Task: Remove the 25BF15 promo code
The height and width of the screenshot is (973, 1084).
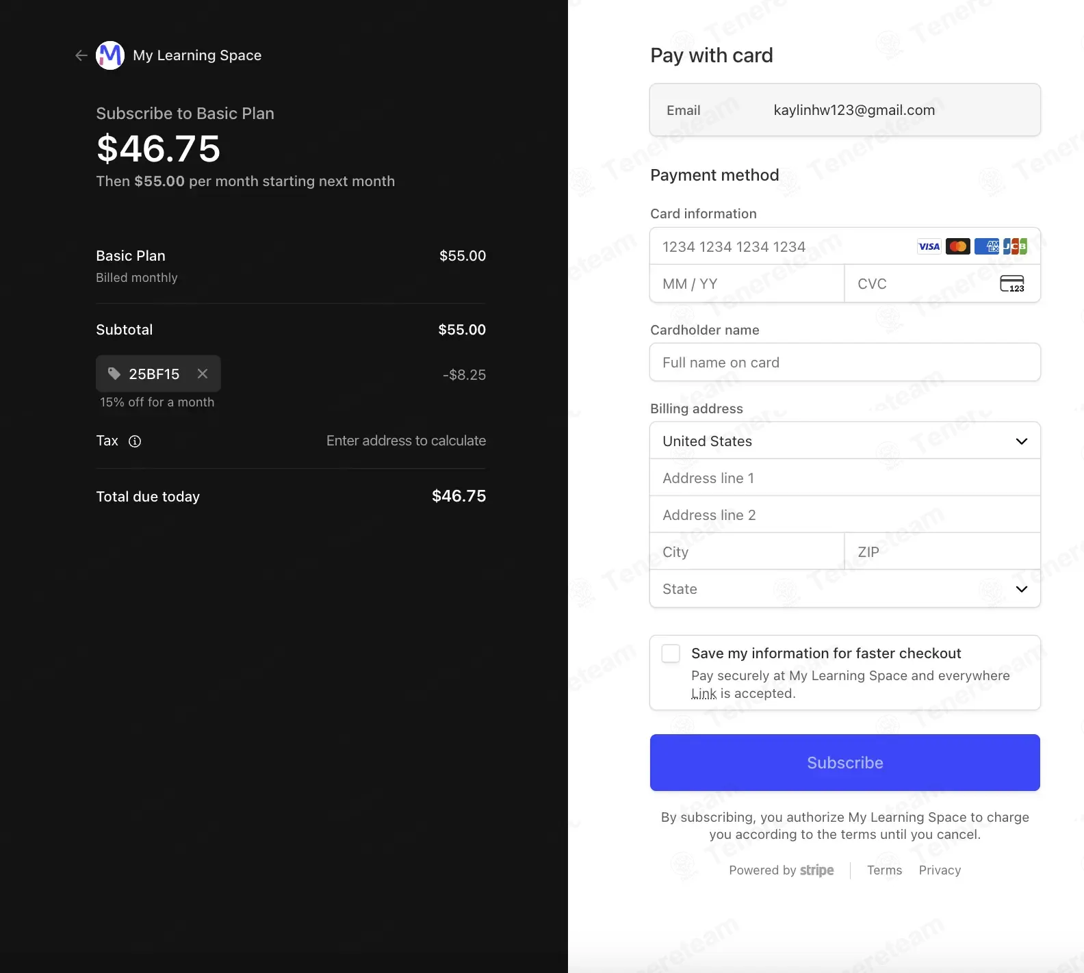Action: 203,374
